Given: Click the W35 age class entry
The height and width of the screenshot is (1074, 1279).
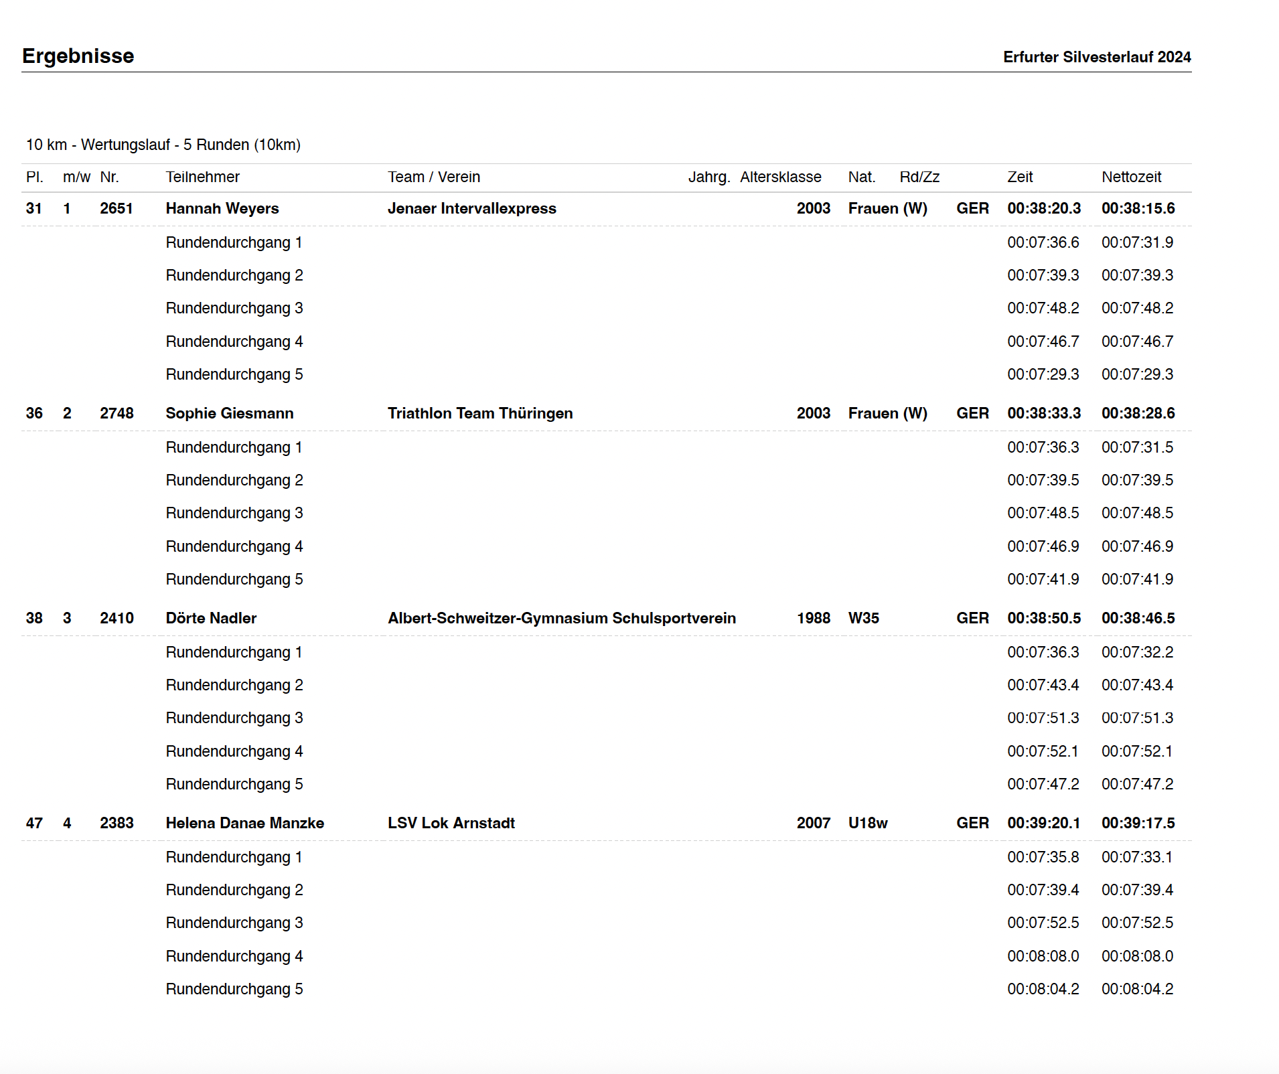Looking at the screenshot, I should coord(863,618).
